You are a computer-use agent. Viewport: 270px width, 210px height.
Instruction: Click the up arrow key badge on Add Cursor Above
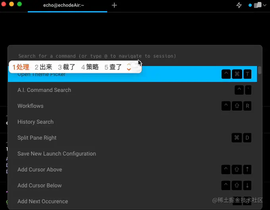point(247,169)
